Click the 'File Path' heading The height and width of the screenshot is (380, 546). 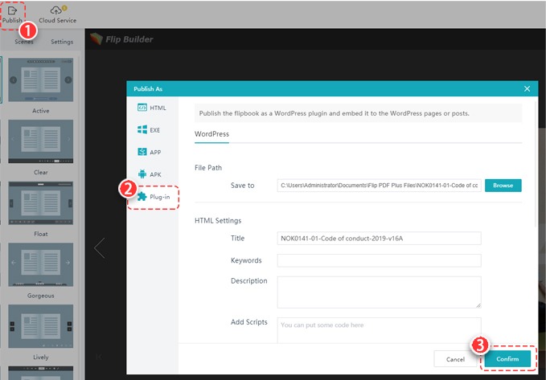[208, 168]
